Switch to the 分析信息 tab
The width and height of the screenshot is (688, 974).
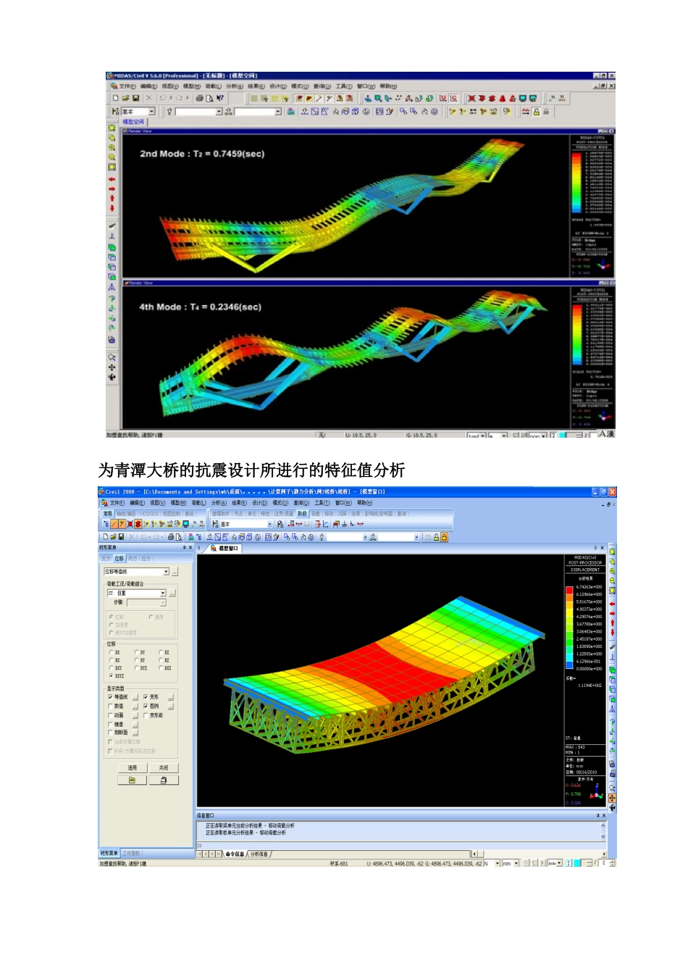(259, 854)
